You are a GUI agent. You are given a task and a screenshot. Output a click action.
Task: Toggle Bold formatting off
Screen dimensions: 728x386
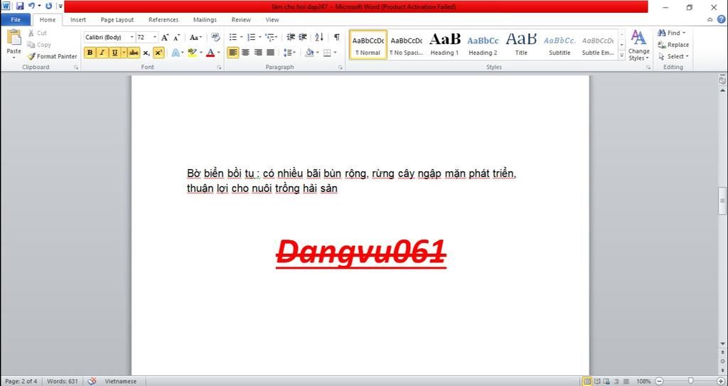point(90,53)
